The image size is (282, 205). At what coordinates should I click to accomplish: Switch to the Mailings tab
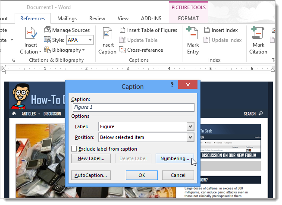pos(67,19)
